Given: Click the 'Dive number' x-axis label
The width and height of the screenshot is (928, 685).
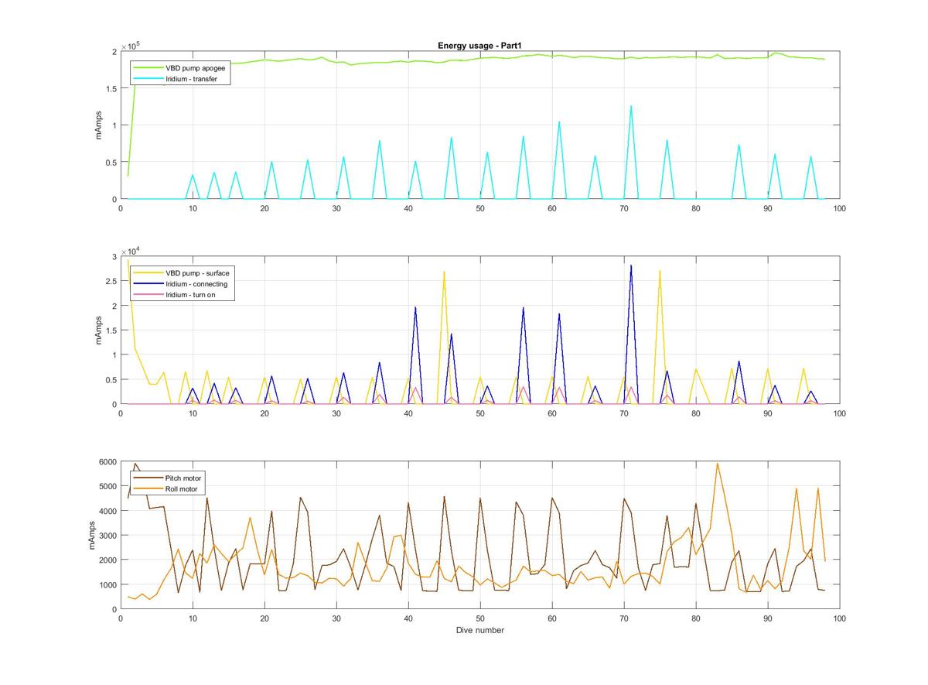Looking at the screenshot, I should pyautogui.click(x=480, y=630).
